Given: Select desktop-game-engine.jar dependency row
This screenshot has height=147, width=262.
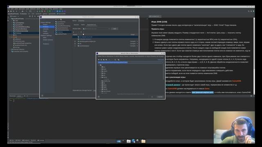Looking at the screenshot, I should point(105,41).
